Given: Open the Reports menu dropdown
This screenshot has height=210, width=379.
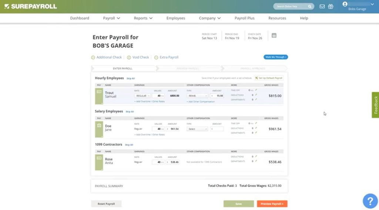Looking at the screenshot, I should click(x=143, y=18).
